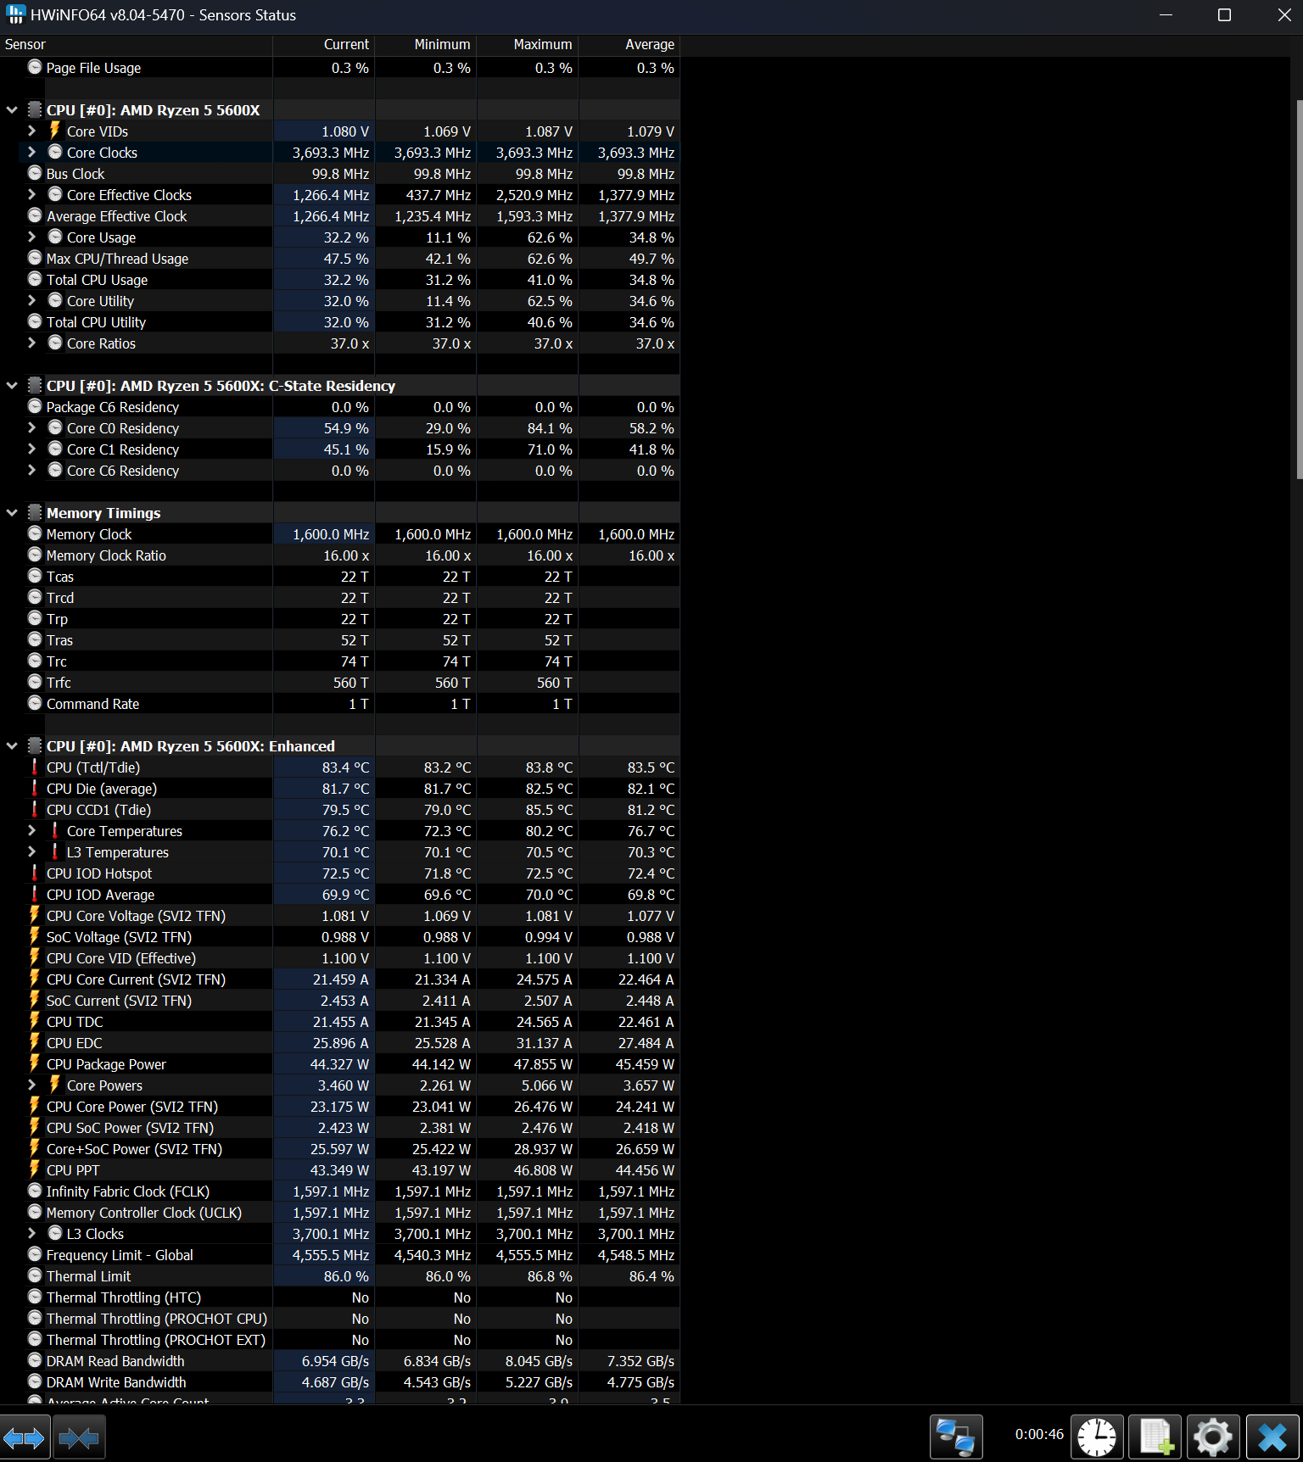Click the Average column header
1303x1462 pixels.
(x=629, y=44)
